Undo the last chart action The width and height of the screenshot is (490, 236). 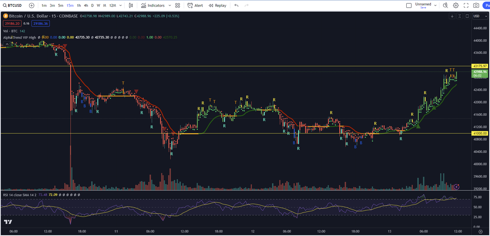(x=236, y=5)
